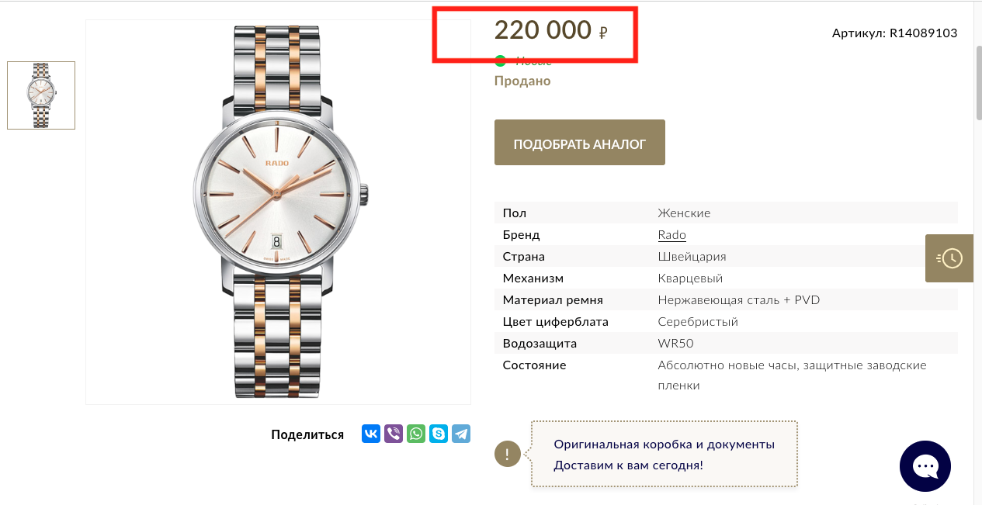Share the watch on VK
The width and height of the screenshot is (982, 505).
371,434
